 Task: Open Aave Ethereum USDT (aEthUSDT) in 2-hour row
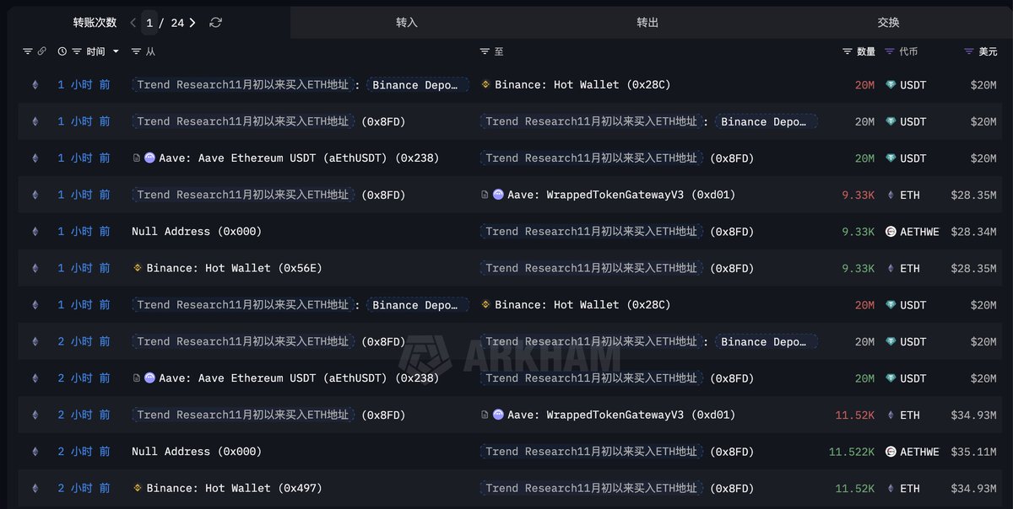tap(299, 378)
